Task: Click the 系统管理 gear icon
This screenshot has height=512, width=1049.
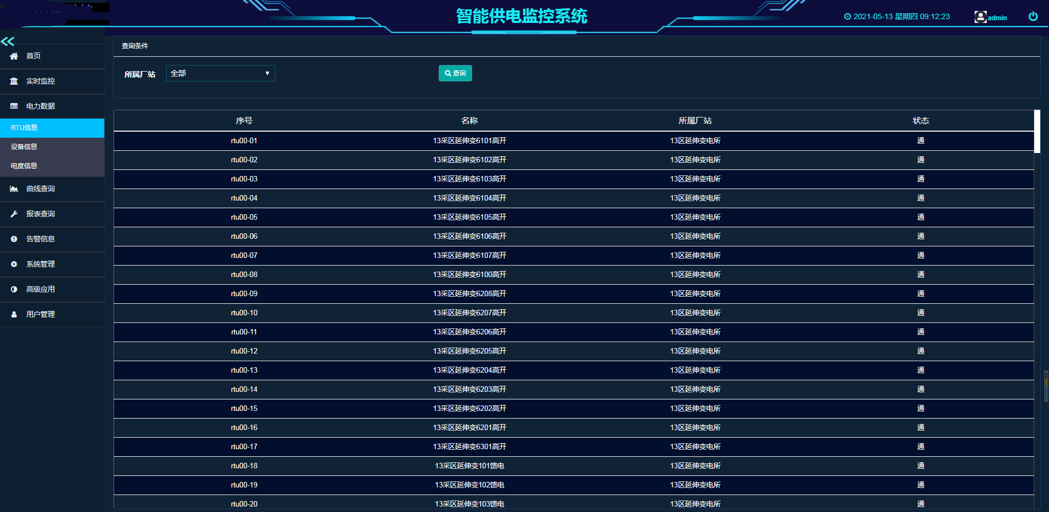Action: click(14, 264)
